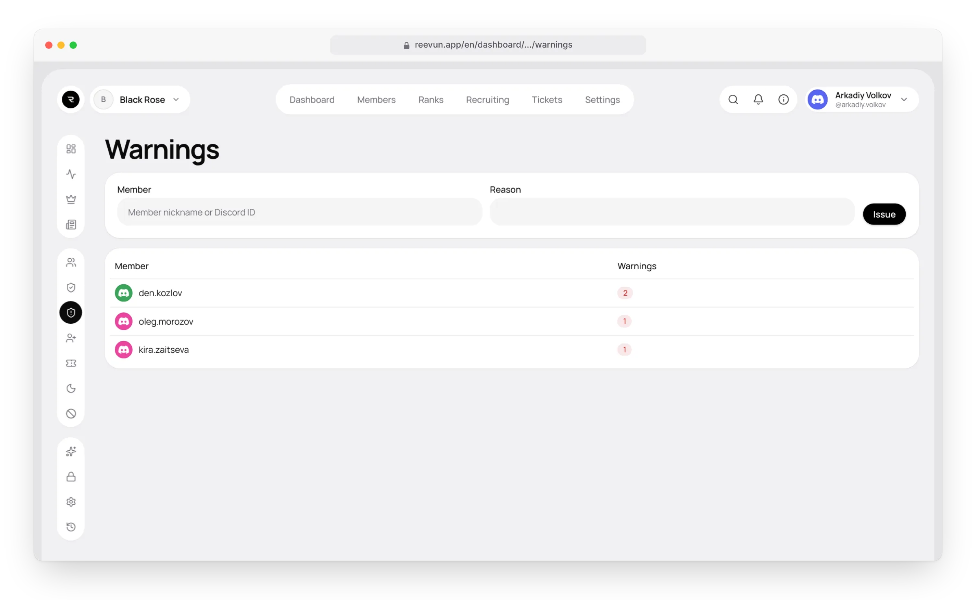Click the Member column header in table
The width and height of the screenshot is (976, 600).
click(x=131, y=266)
